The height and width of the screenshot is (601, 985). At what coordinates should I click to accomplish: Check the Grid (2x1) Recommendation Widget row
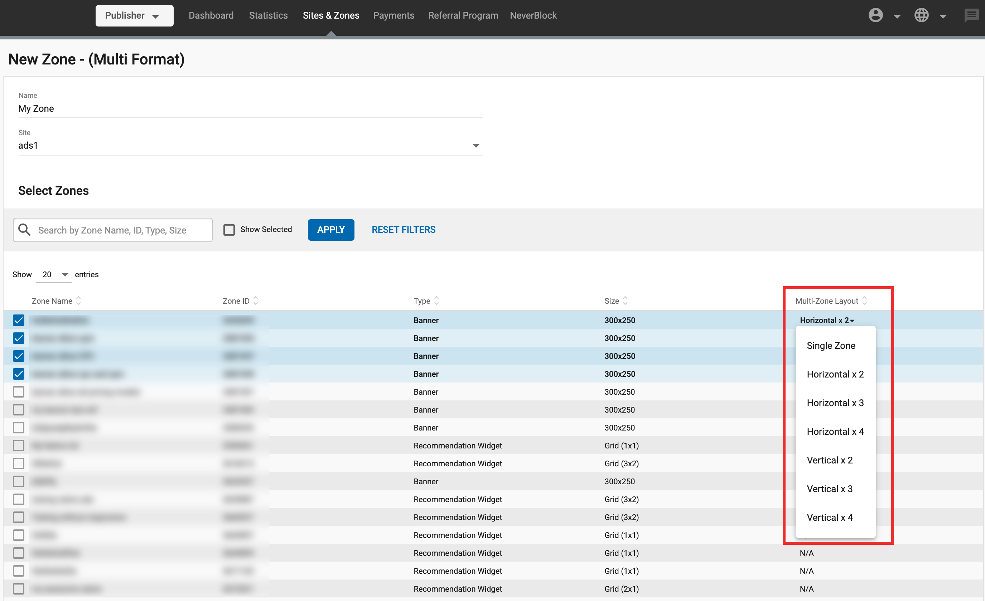(18, 588)
